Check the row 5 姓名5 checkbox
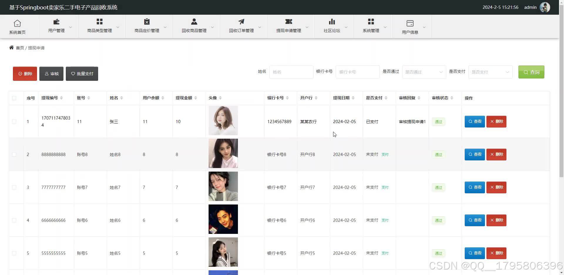Screen dimensions: 564x275 pos(14,253)
